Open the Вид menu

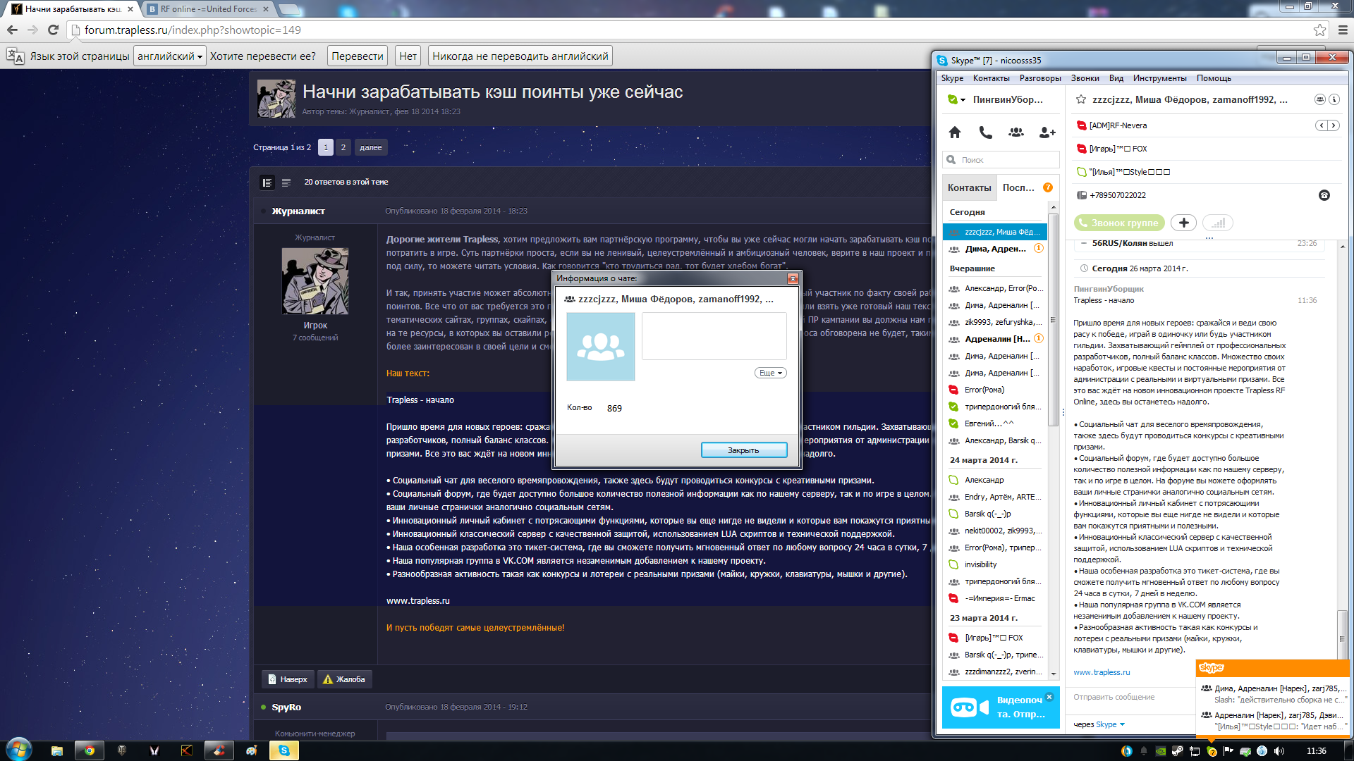click(x=1116, y=78)
